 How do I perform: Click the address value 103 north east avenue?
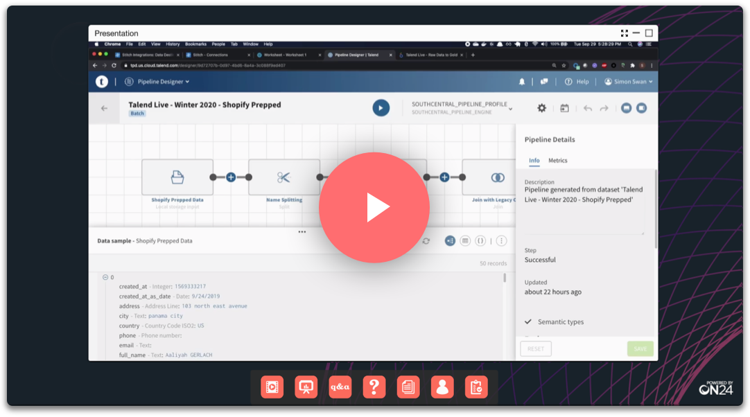(214, 306)
